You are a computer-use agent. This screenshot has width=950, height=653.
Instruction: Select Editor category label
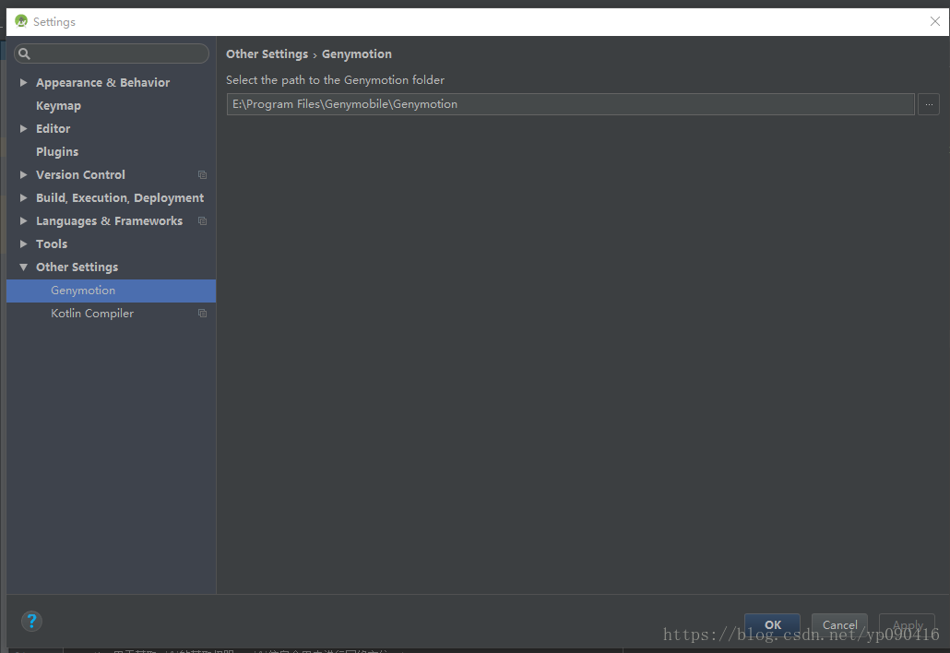tap(53, 128)
